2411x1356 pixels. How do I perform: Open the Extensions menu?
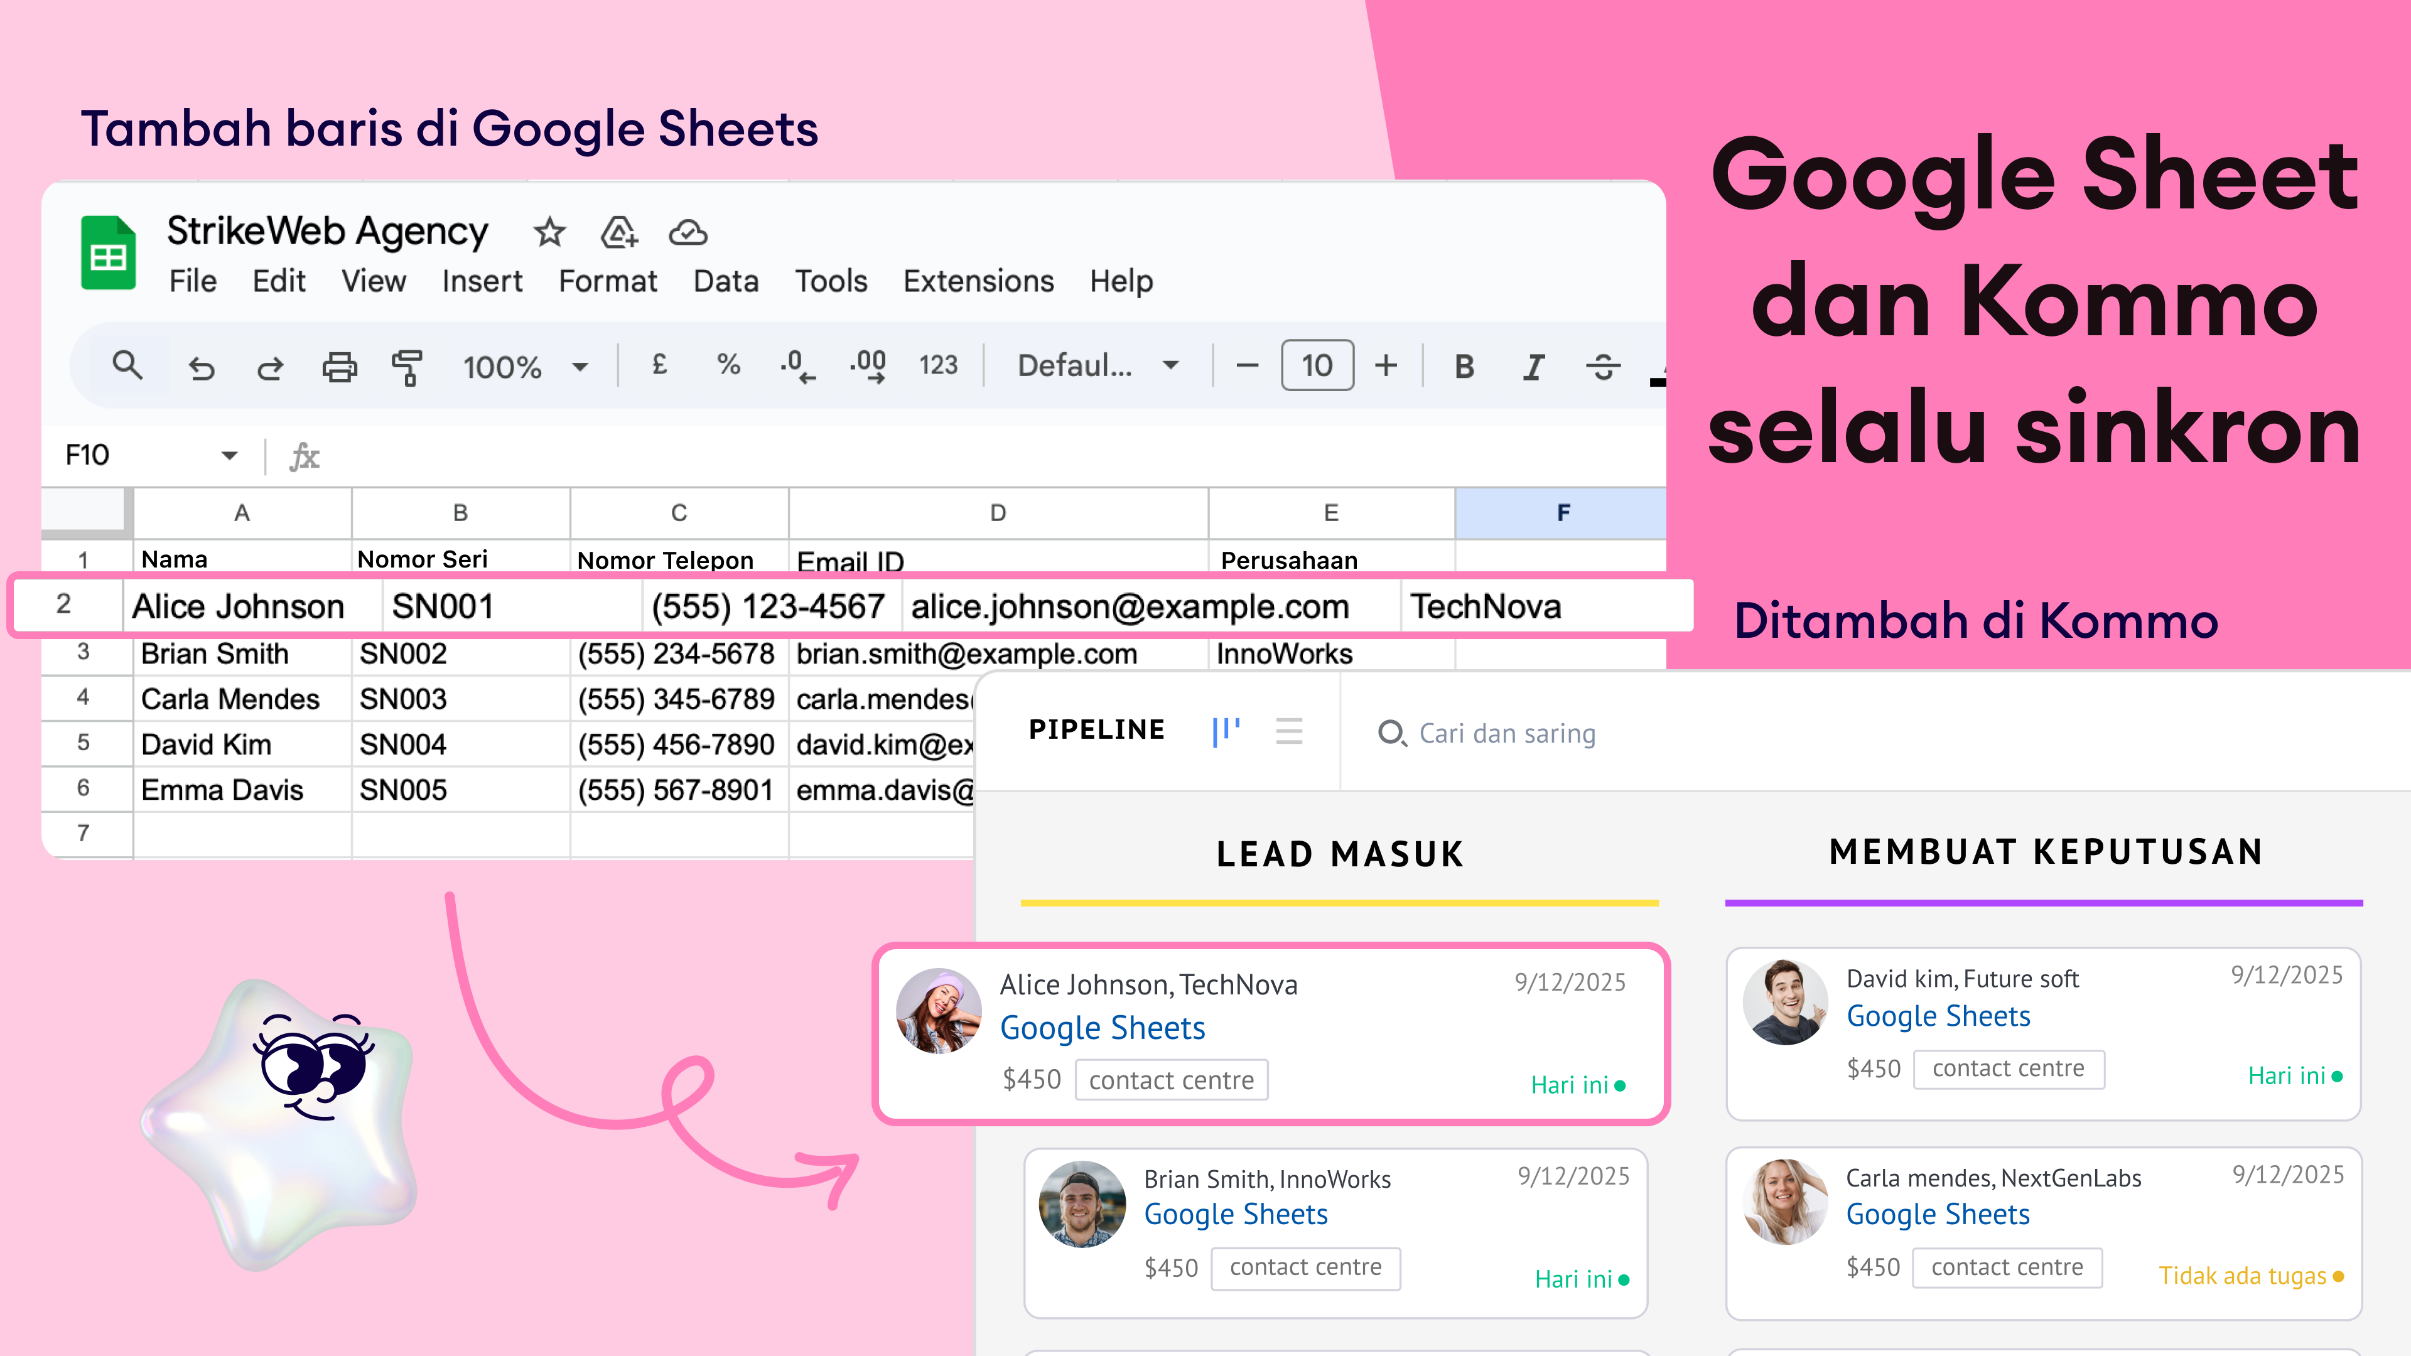[x=978, y=281]
